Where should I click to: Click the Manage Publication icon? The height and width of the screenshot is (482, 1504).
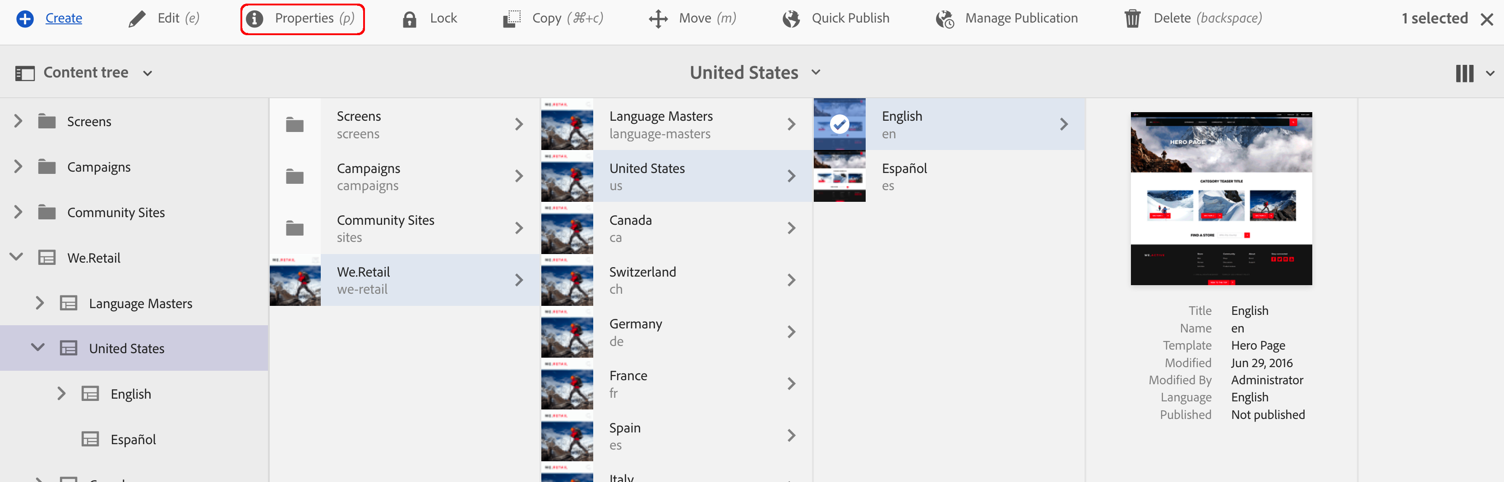(x=945, y=19)
